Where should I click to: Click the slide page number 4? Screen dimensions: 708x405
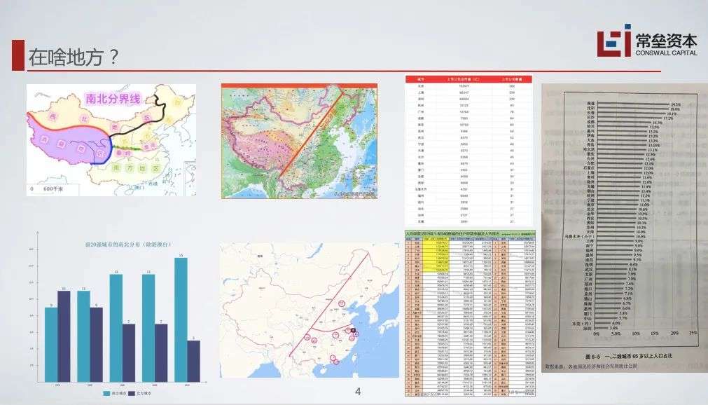pos(358,392)
